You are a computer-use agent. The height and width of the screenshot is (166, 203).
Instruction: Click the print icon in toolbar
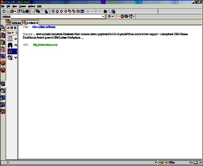(x=27, y=11)
